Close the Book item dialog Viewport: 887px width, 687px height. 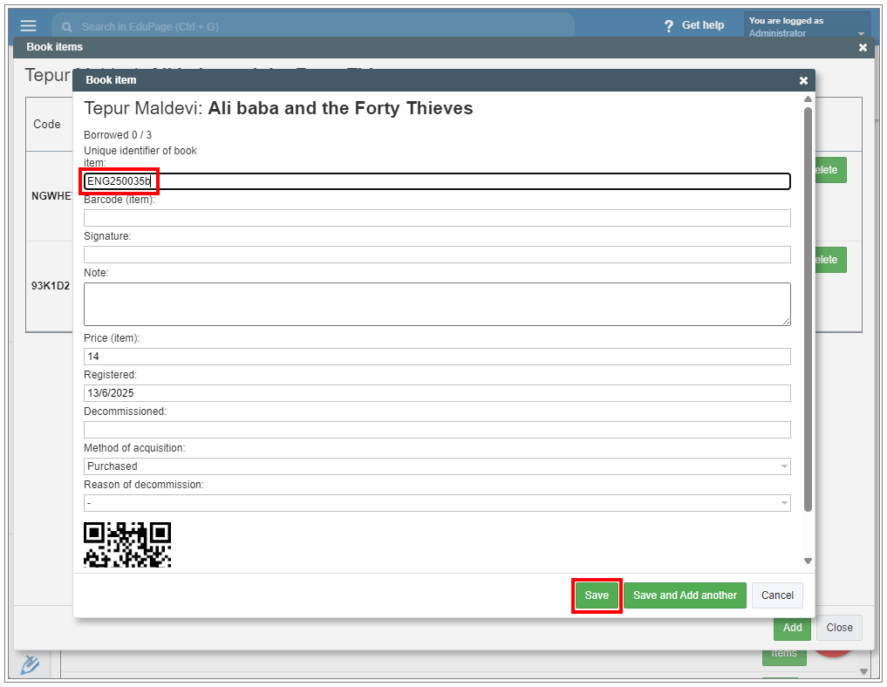coord(803,80)
